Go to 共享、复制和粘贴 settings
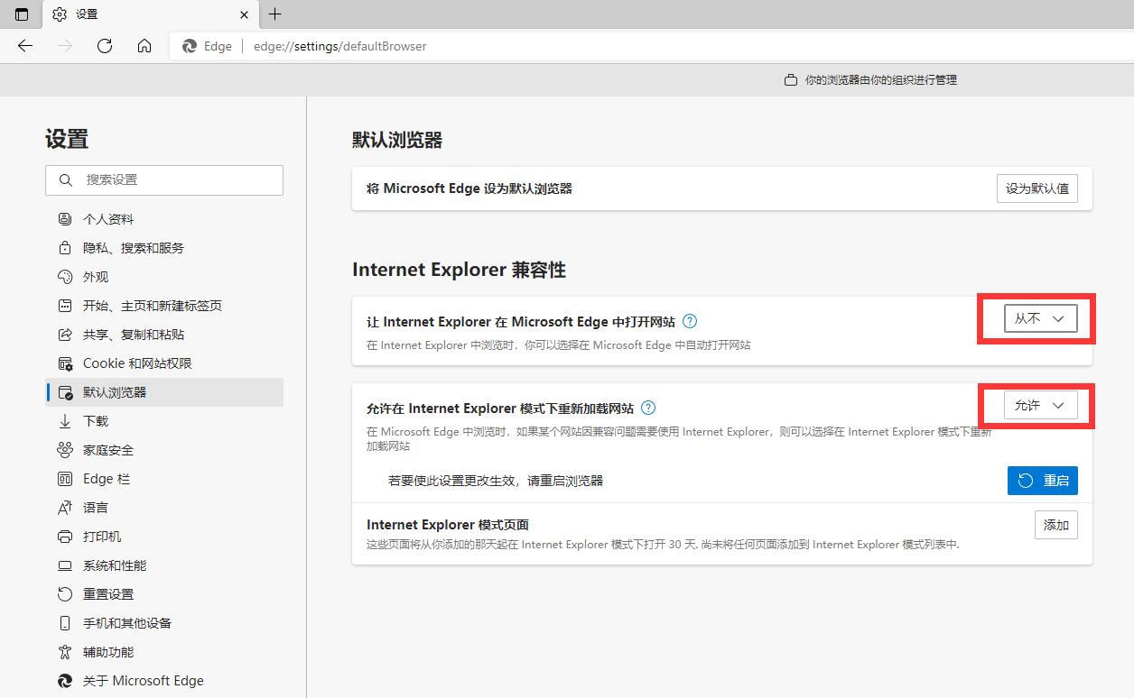Screen dimensions: 1134x698 164,335
